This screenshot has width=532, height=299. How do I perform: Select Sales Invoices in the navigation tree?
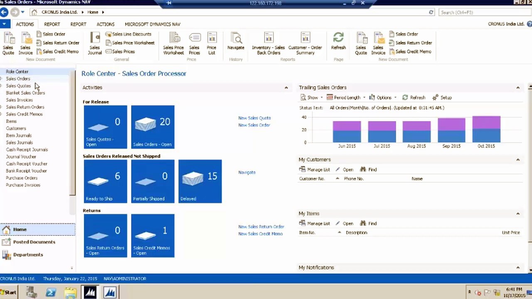[19, 100]
